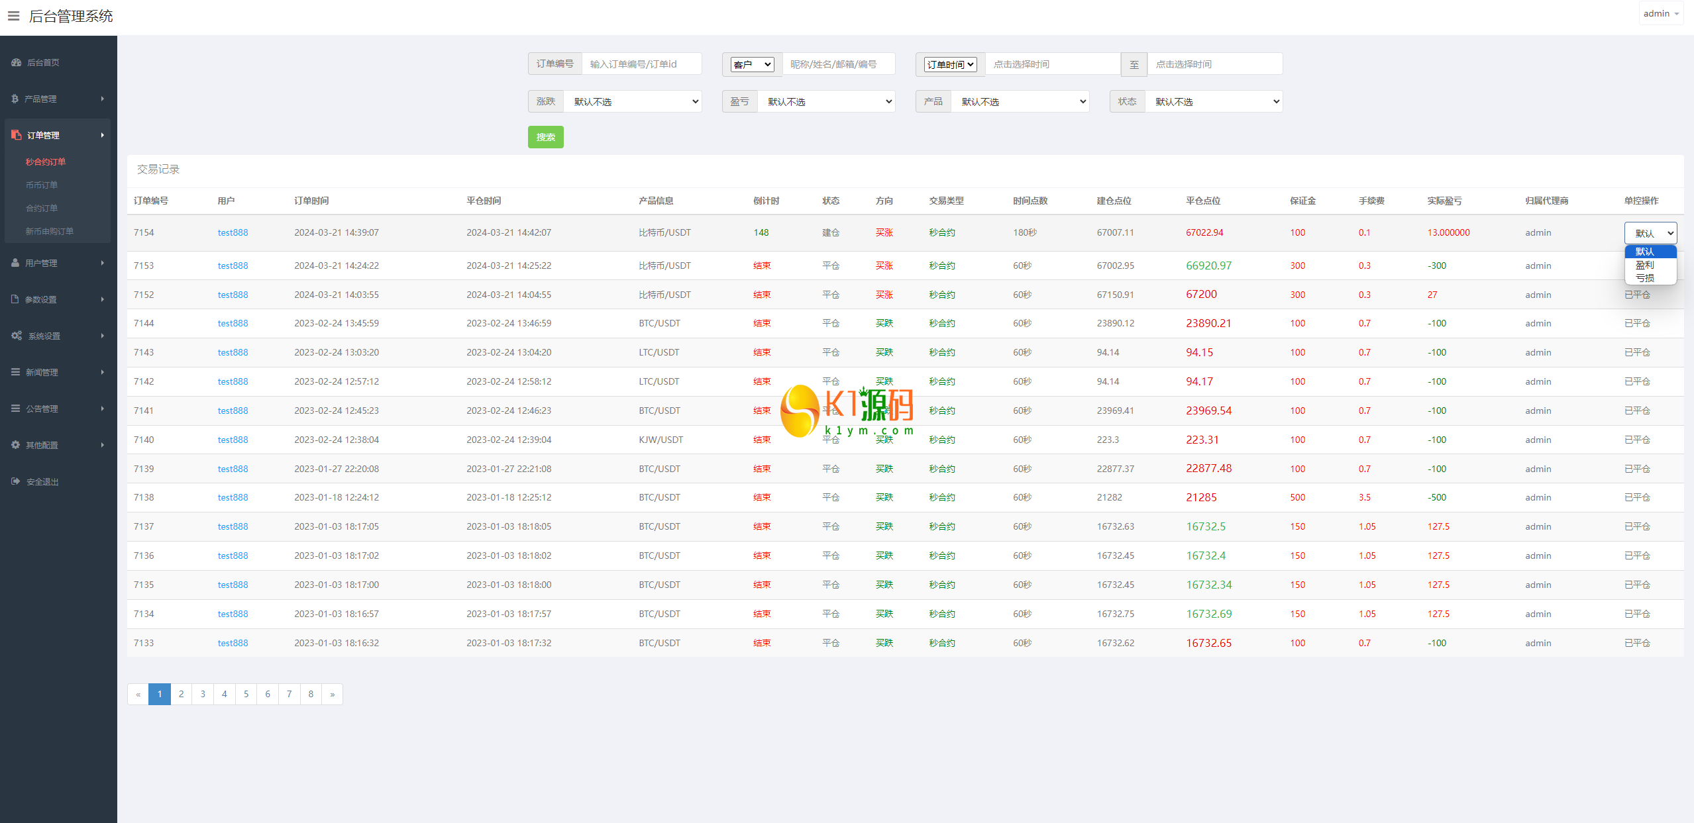The width and height of the screenshot is (1694, 823).
Task: Open test888 user link for order 7153
Action: click(233, 266)
